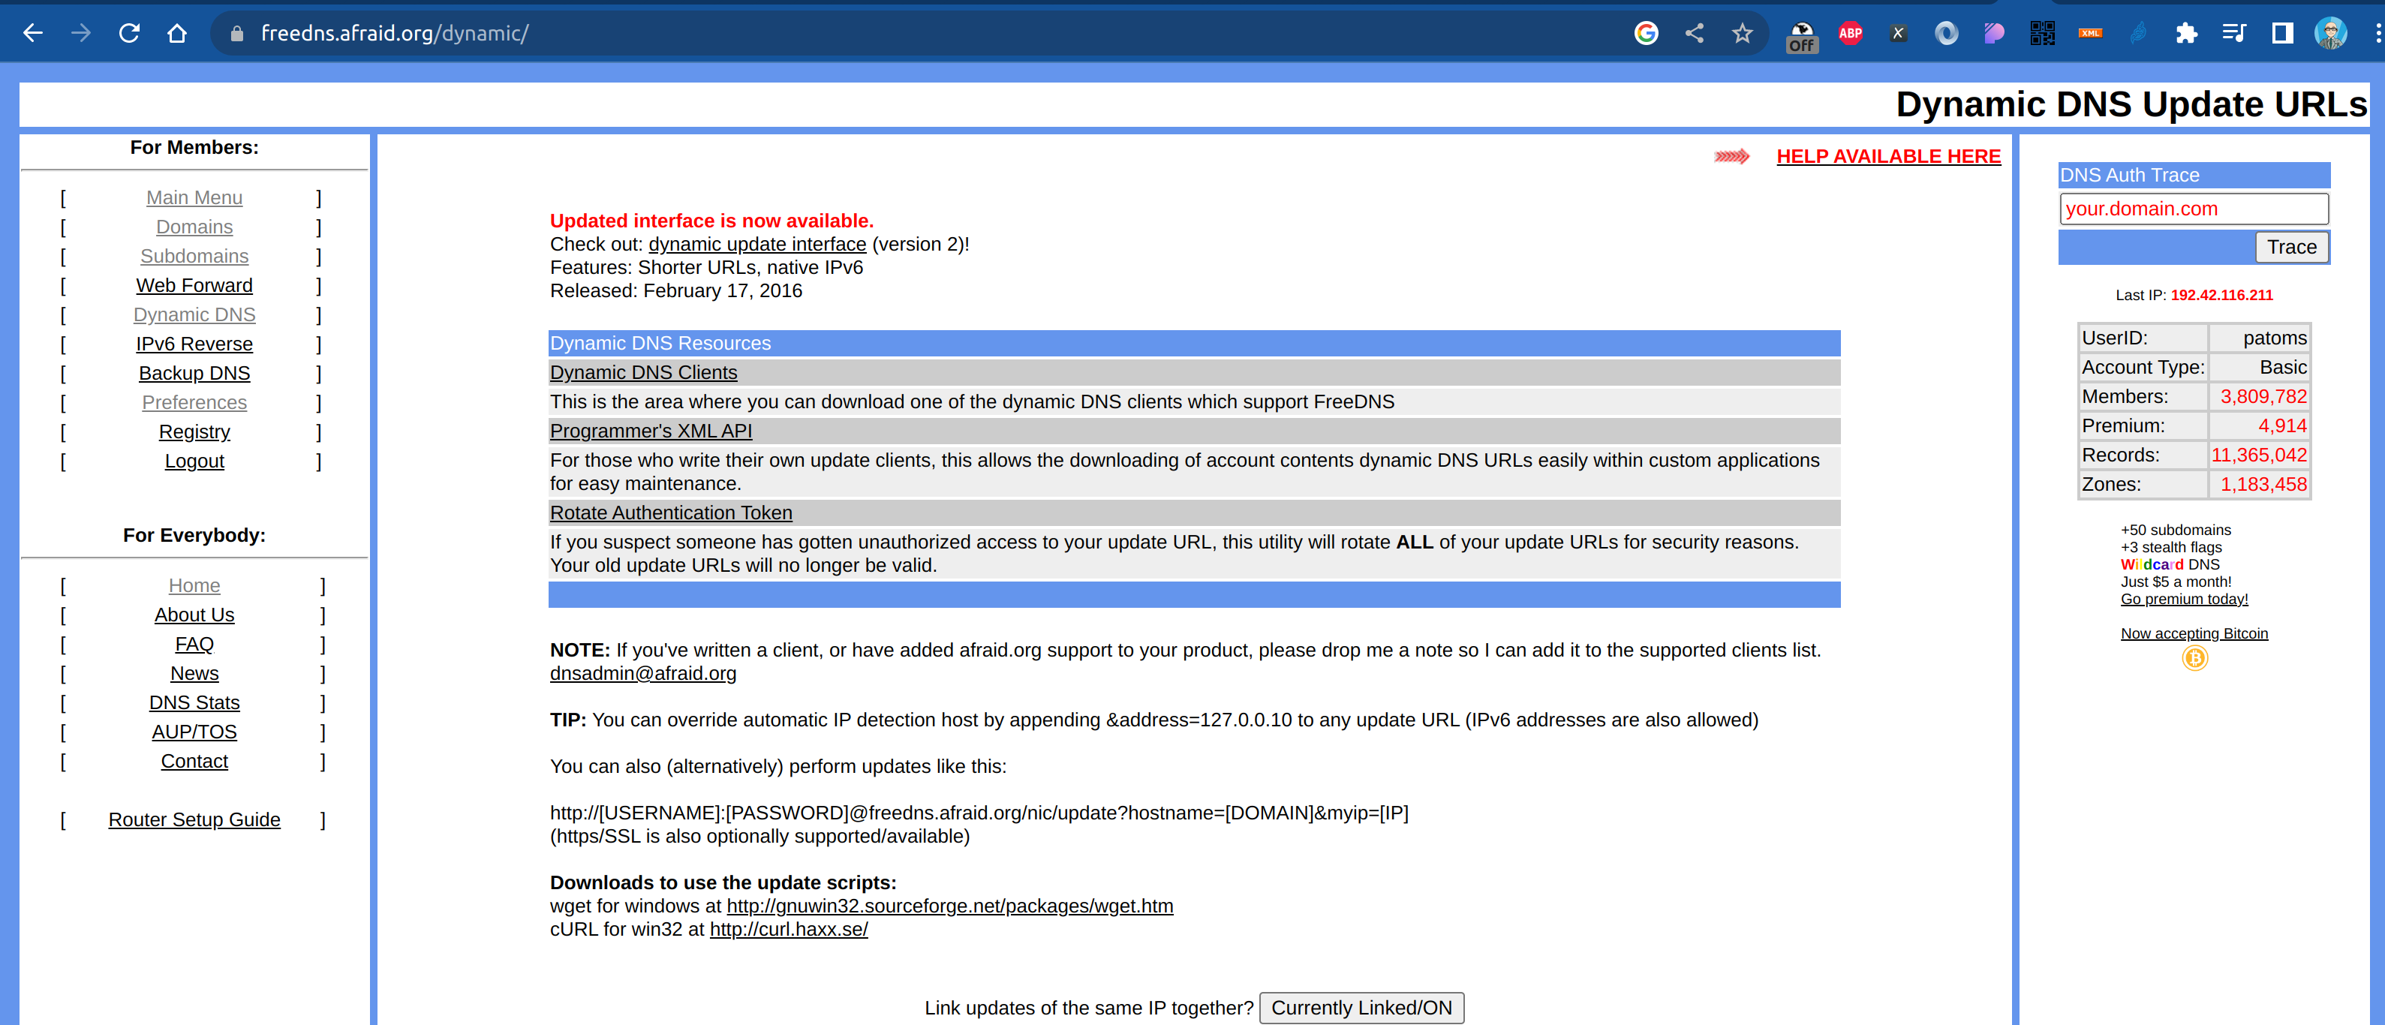Open the Programmer's XML API link
This screenshot has height=1025, width=2385.
click(x=651, y=431)
